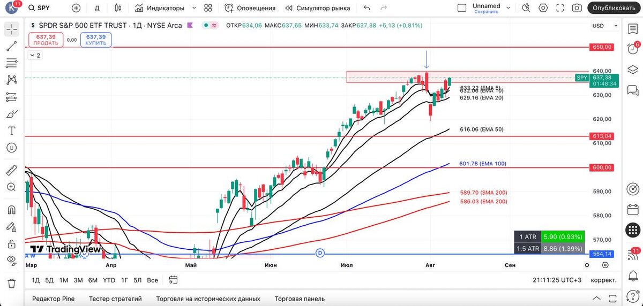Open the apps grid in right sidebar

tap(633, 230)
